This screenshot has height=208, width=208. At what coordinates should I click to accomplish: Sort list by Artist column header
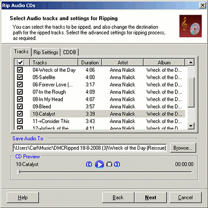(123, 62)
